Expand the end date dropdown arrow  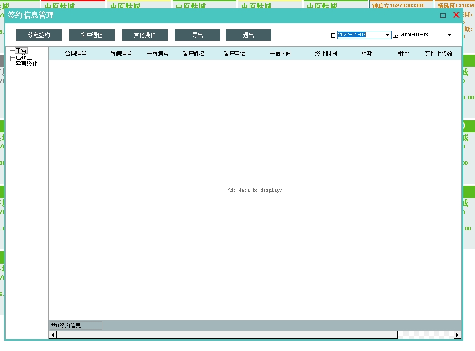pos(450,35)
